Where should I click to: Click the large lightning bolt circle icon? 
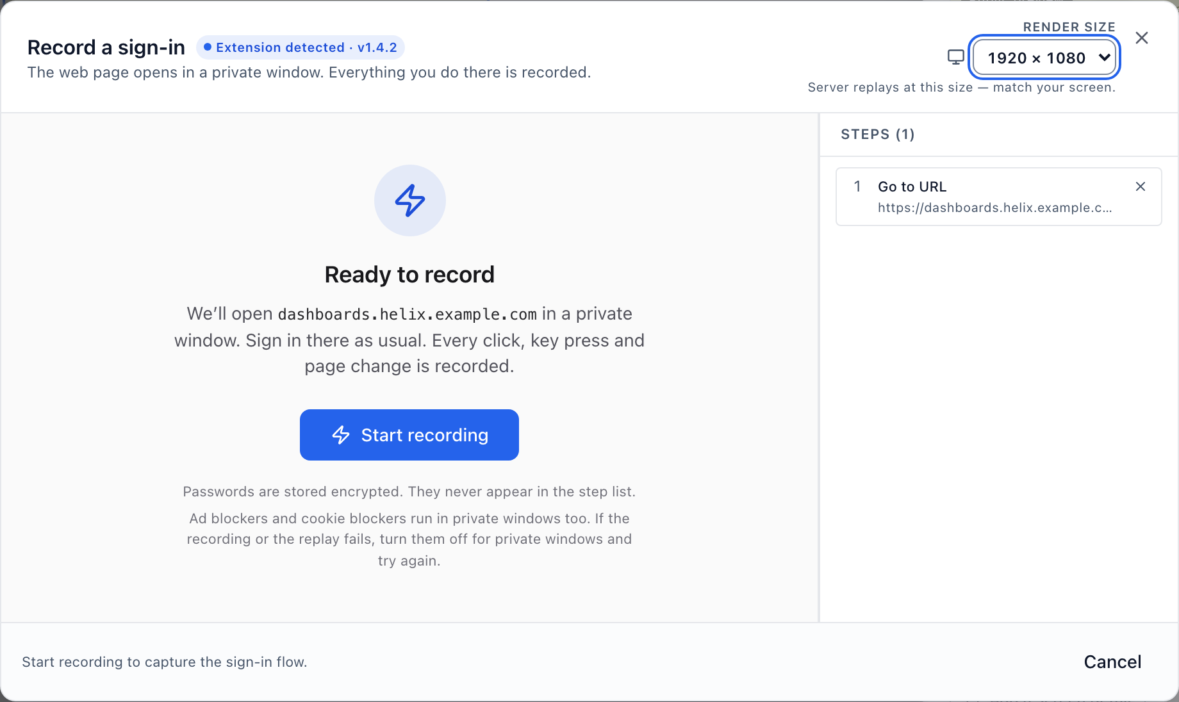(409, 200)
